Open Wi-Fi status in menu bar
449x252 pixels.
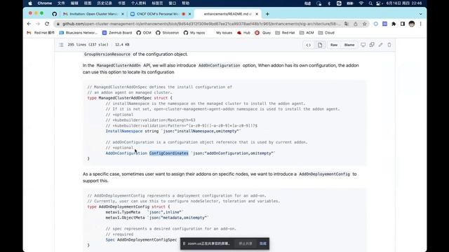361,3
